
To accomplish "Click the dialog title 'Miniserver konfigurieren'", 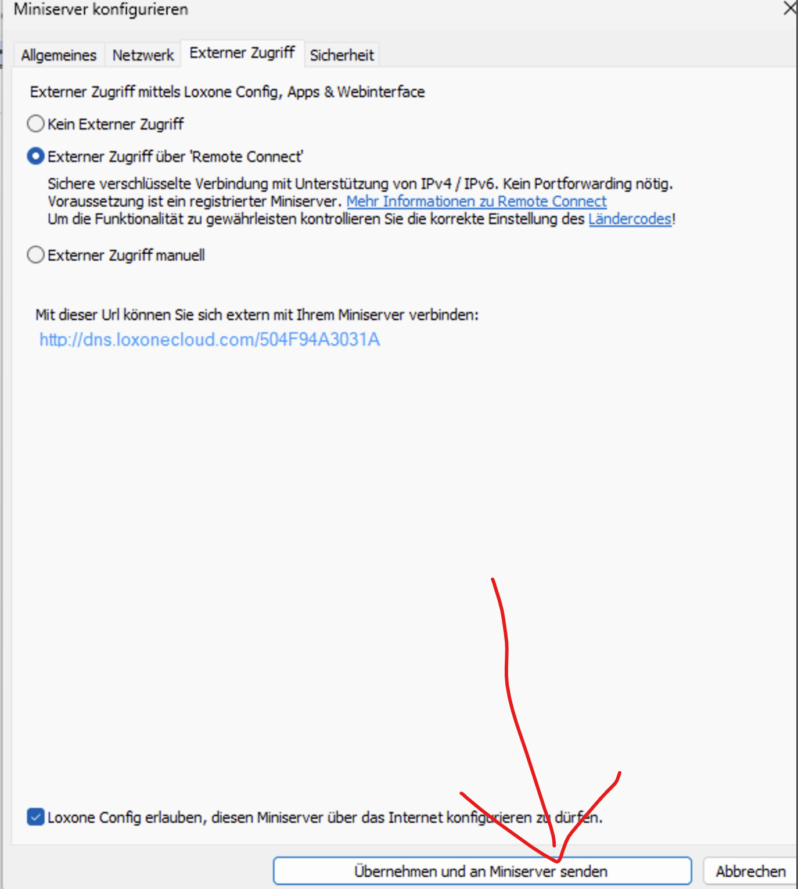I will pyautogui.click(x=100, y=9).
